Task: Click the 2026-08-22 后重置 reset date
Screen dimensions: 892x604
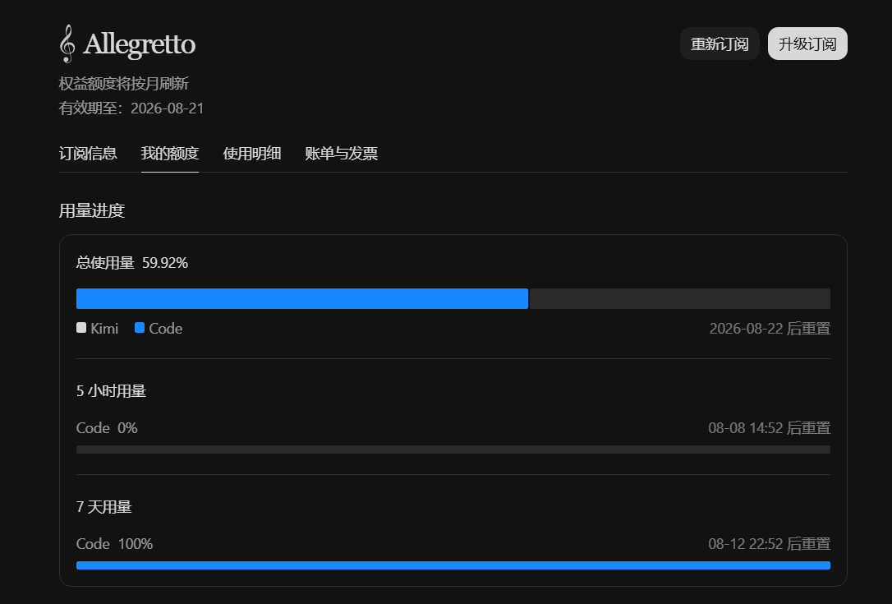Action: point(770,329)
